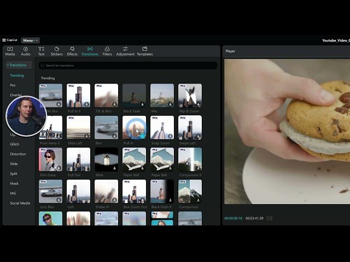
Task: Open the Media panel
Action: point(10,51)
